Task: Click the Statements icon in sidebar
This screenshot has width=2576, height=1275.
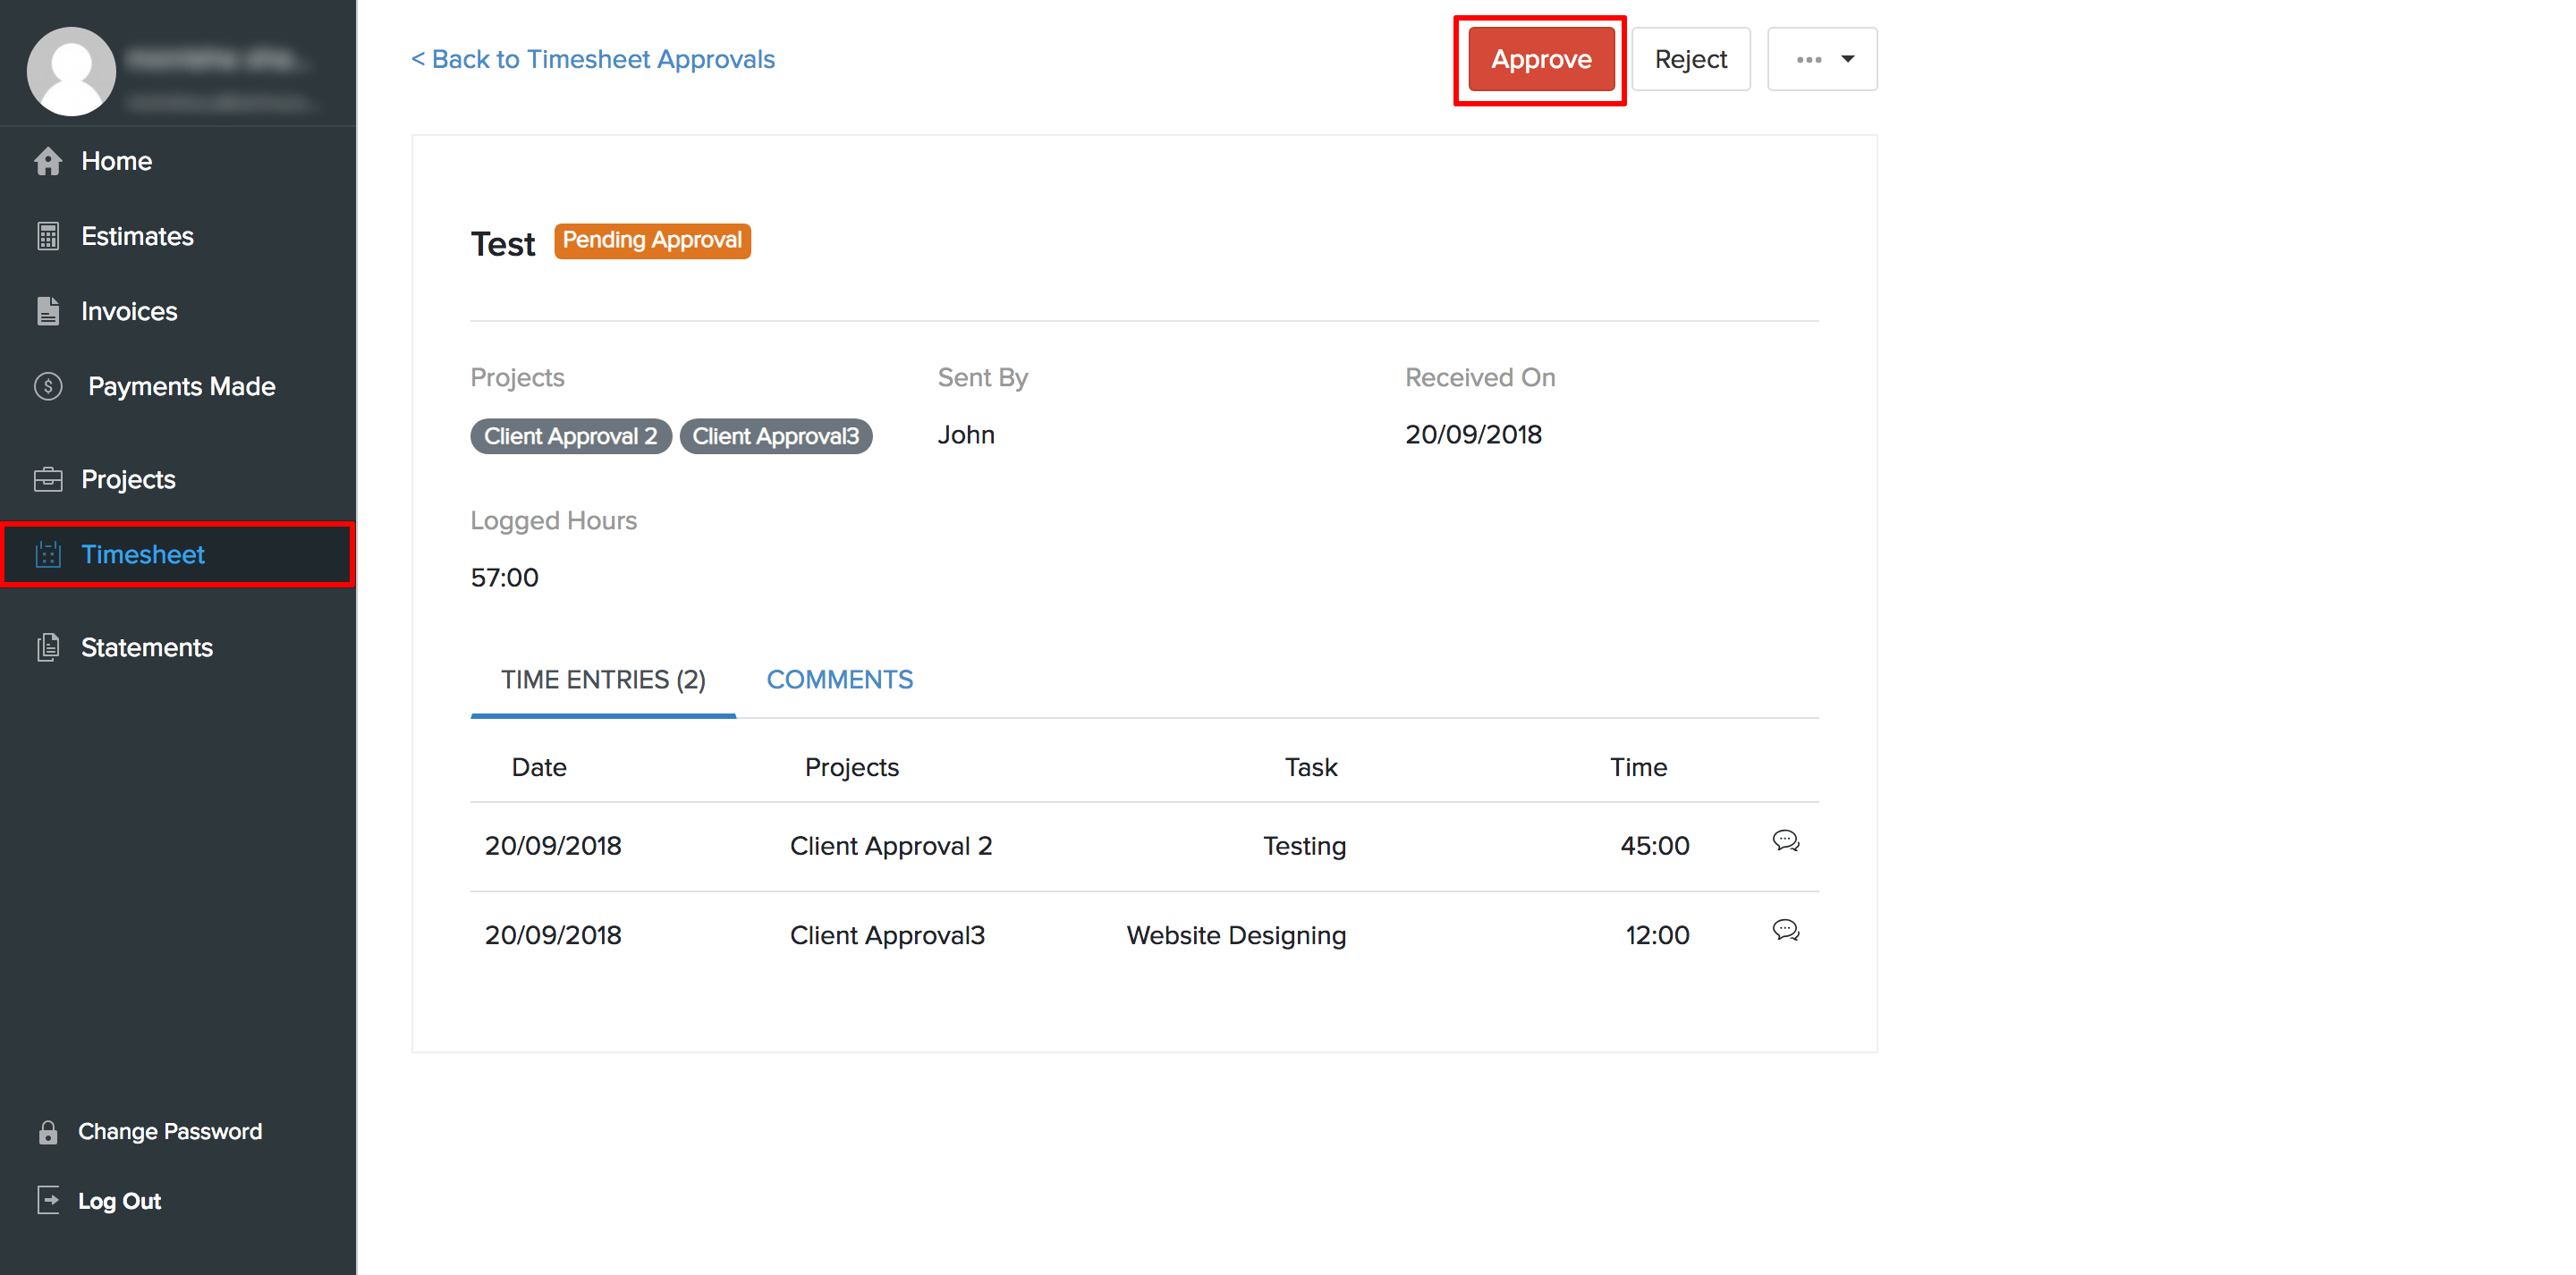Action: pos(48,647)
